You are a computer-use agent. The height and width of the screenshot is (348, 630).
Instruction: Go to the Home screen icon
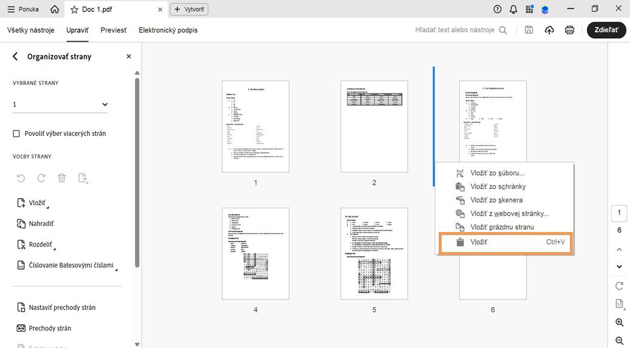(x=55, y=9)
